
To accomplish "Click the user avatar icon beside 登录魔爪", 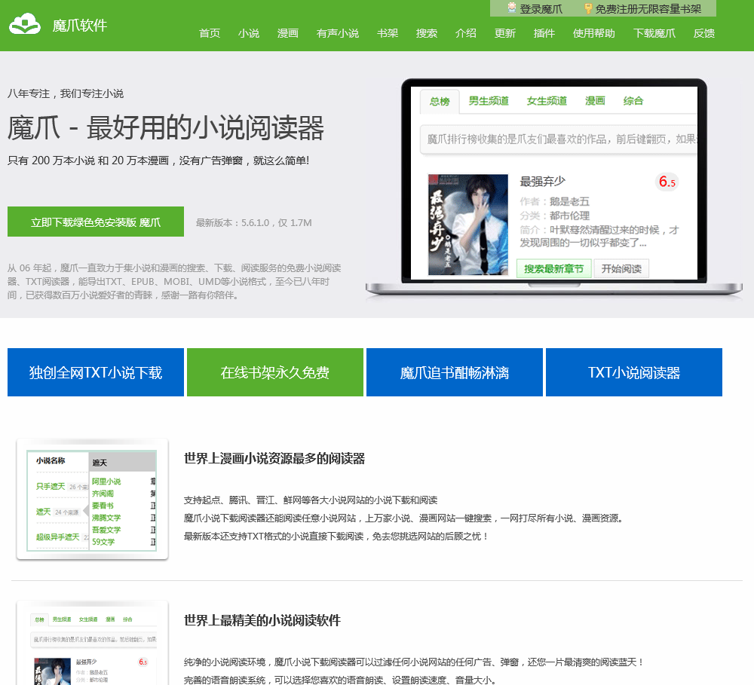I will 512,8.
